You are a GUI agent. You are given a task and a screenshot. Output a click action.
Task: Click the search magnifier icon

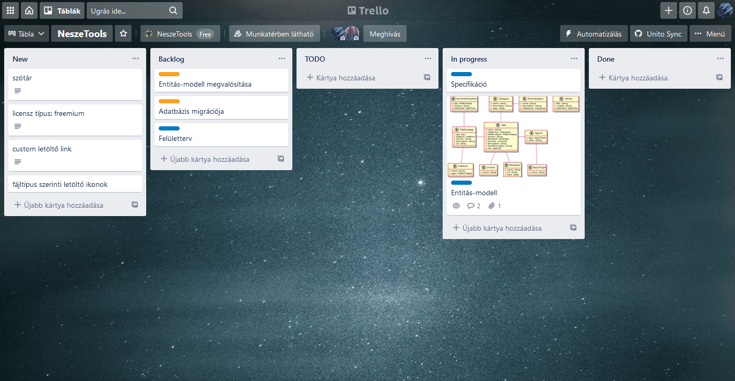(173, 10)
